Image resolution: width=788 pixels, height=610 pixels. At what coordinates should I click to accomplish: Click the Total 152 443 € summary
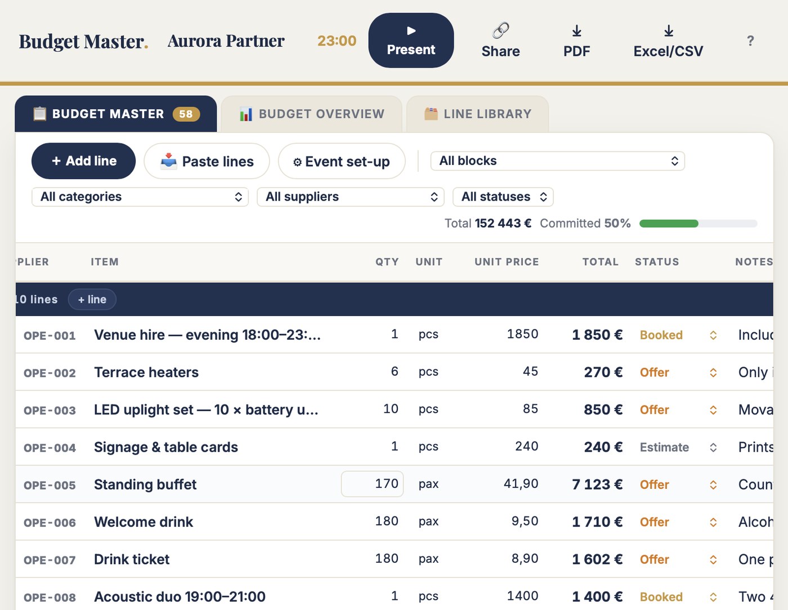[488, 224]
